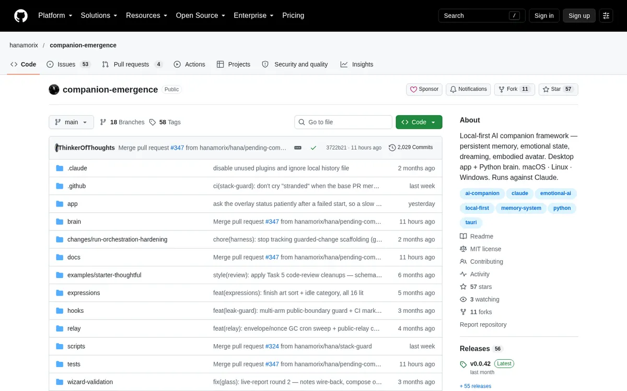Click the Sign up button
Image resolution: width=627 pixels, height=391 pixels.
click(579, 16)
